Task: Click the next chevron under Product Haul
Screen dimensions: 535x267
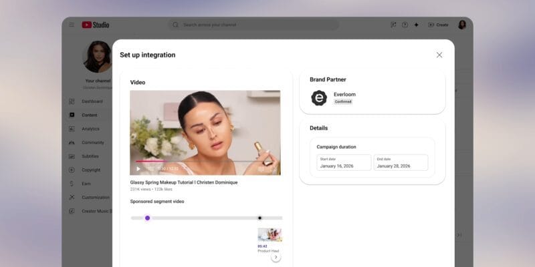Action: click(276, 257)
